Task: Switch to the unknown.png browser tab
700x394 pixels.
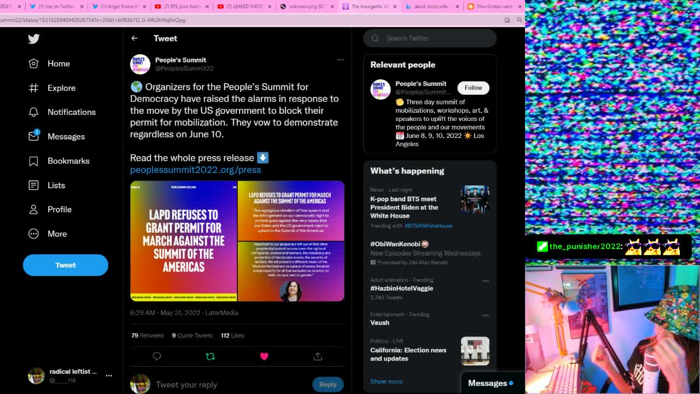Action: point(306,7)
